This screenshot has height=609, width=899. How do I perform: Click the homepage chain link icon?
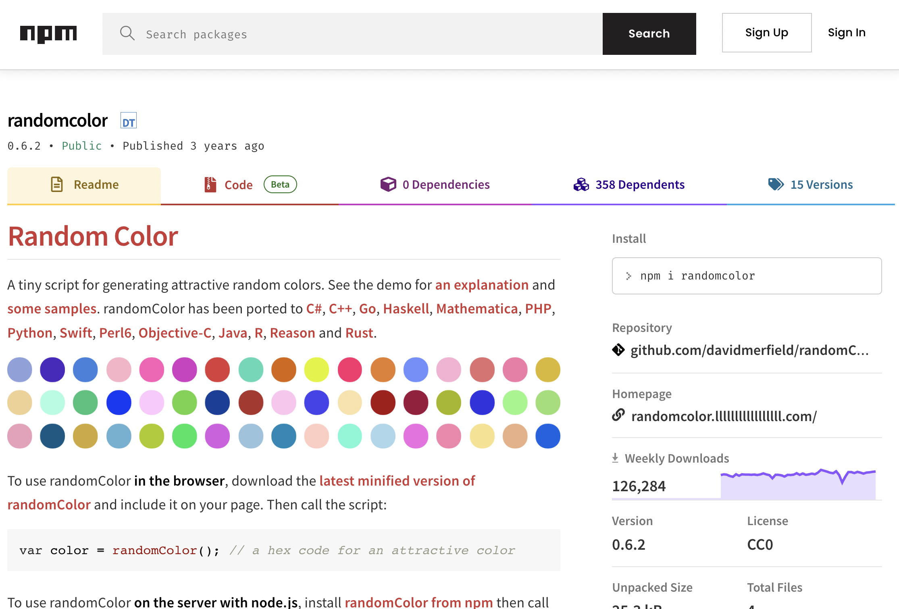pyautogui.click(x=618, y=415)
